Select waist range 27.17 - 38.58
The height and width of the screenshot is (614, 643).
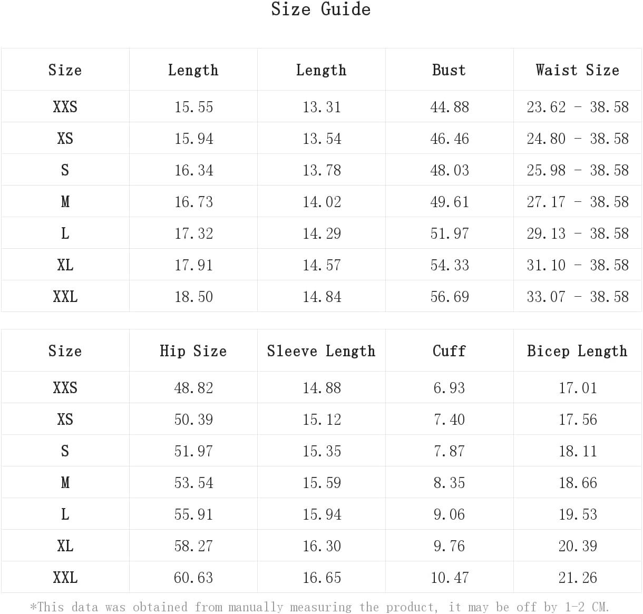578,202
